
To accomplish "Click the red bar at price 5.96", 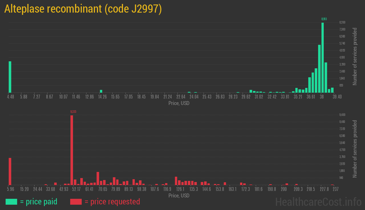I will [10, 171].
